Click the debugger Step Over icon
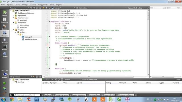 pos(49,80)
